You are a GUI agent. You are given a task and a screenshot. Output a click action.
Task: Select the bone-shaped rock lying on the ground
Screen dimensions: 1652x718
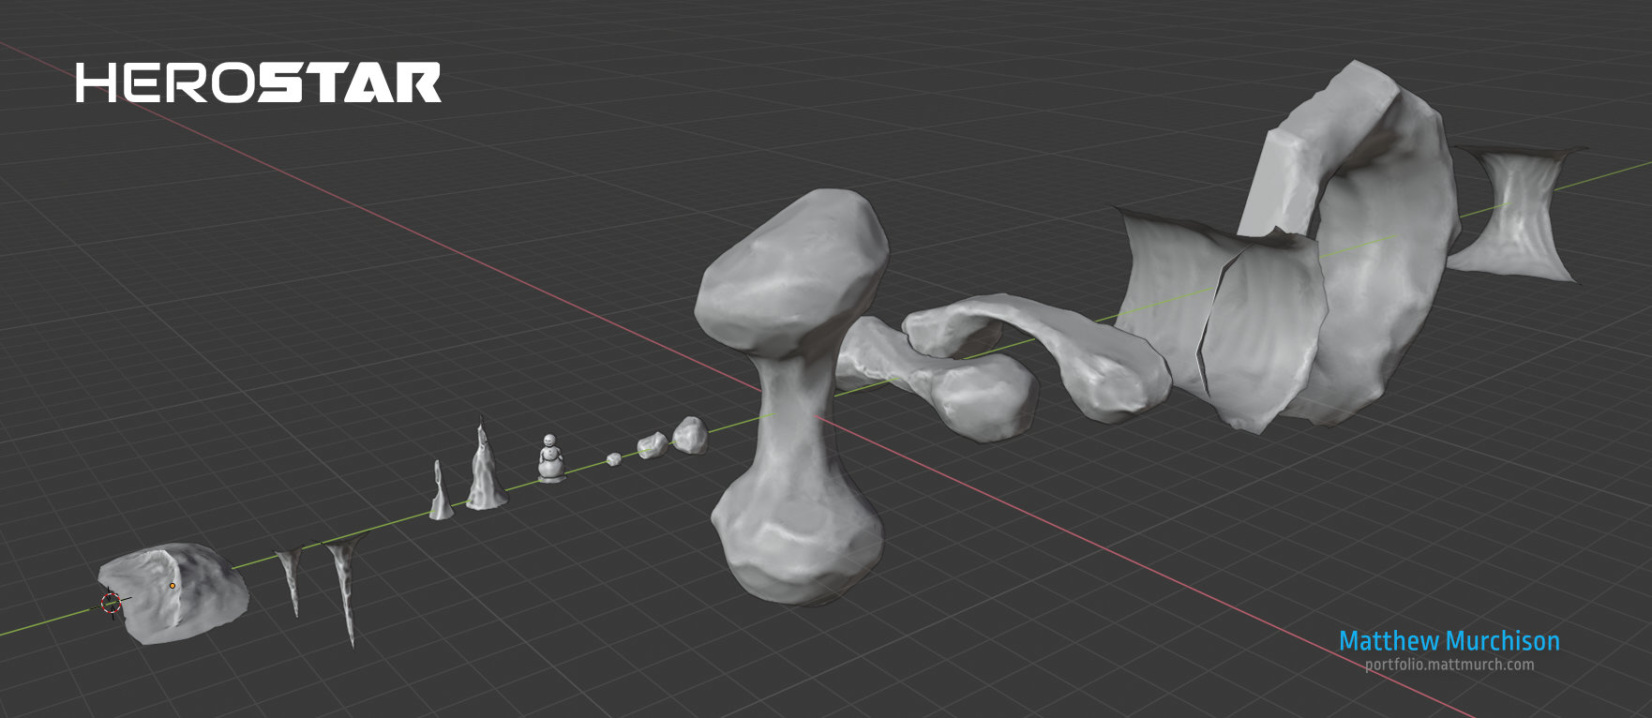pos(938,380)
